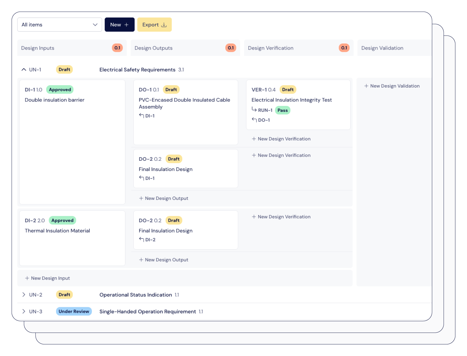Screen dimensions: 467x356
Task: Click New Design Output below DO-2
Action: pos(164,198)
